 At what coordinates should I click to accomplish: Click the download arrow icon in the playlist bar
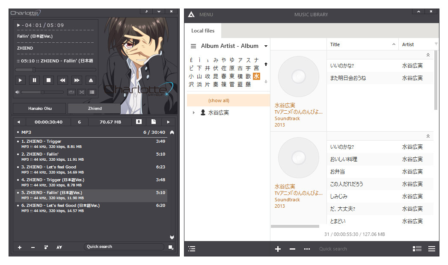point(139,122)
